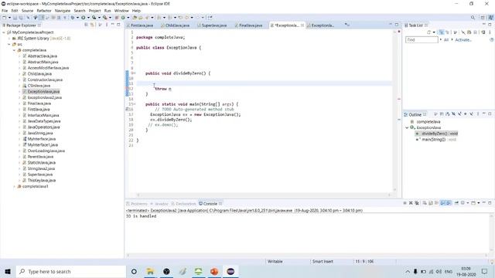Open the Navigate menu
Viewport: 495px width, 278px height.
pyautogui.click(x=63, y=11)
